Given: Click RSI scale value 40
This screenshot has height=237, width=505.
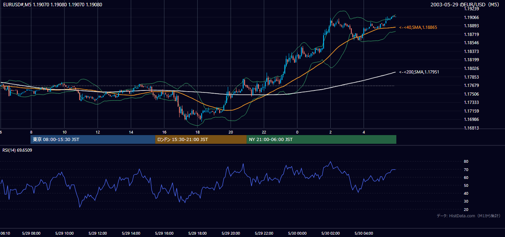Looking at the screenshot, I should point(466,193).
